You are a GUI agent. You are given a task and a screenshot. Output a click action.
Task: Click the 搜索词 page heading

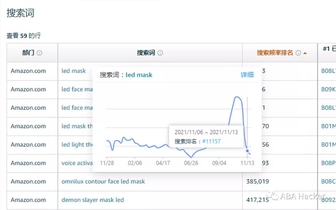pyautogui.click(x=20, y=13)
